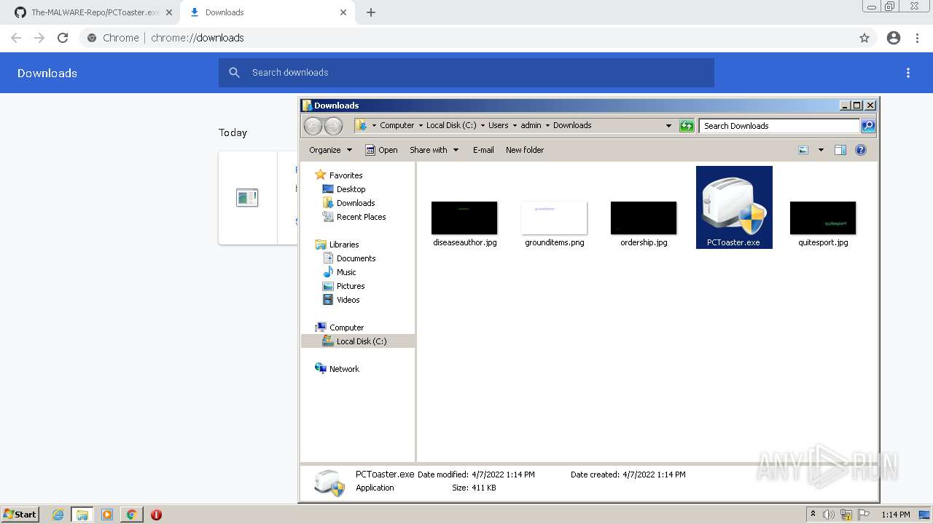
Task: Click Users in the address path
Action: coord(499,125)
